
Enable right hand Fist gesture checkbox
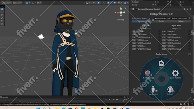click(x=189, y=32)
